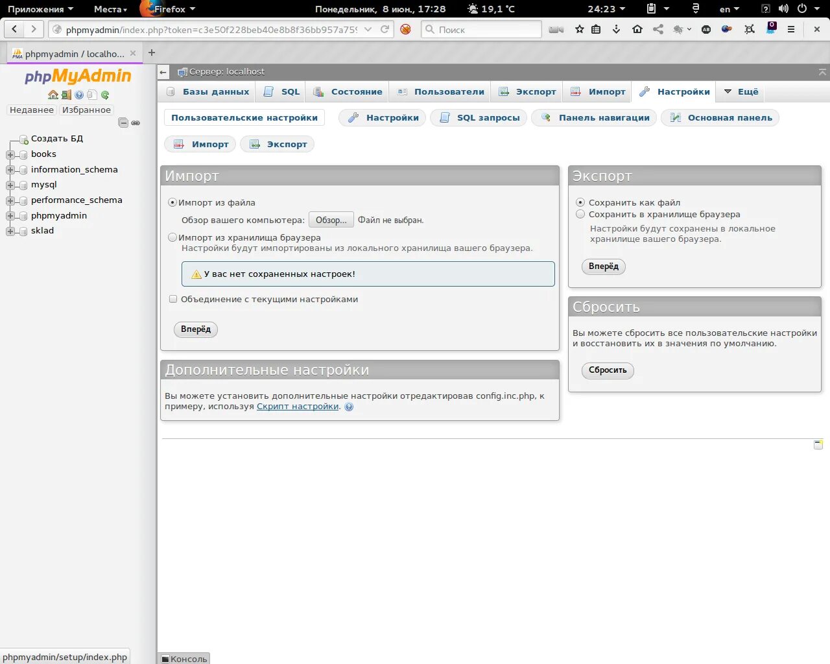Image resolution: width=830 pixels, height=664 pixels.
Task: Click the AdBlock AB toolbar icon
Action: tap(706, 29)
